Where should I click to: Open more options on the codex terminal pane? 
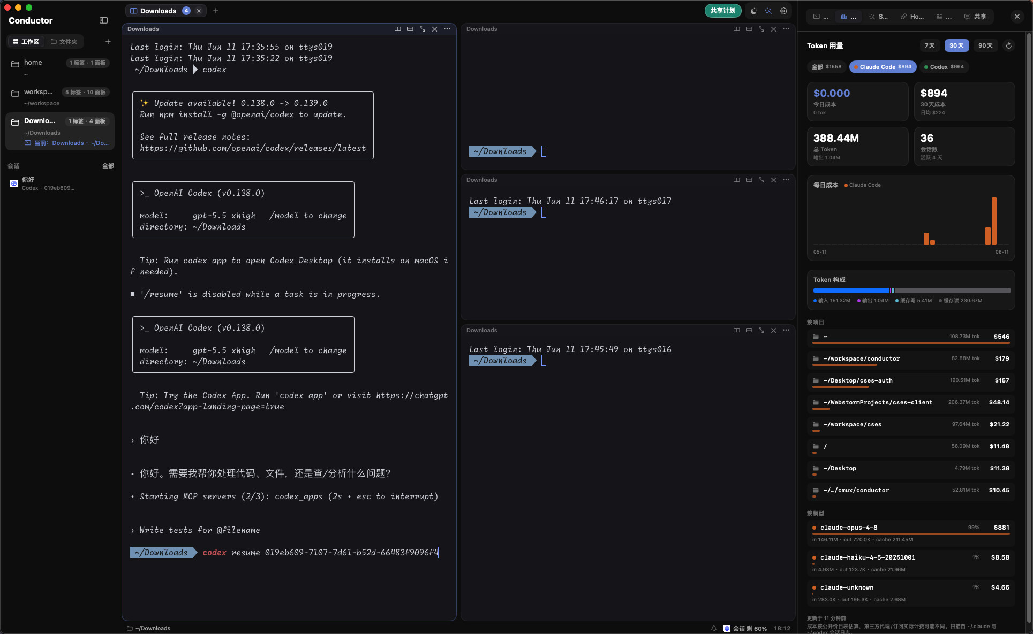447,29
